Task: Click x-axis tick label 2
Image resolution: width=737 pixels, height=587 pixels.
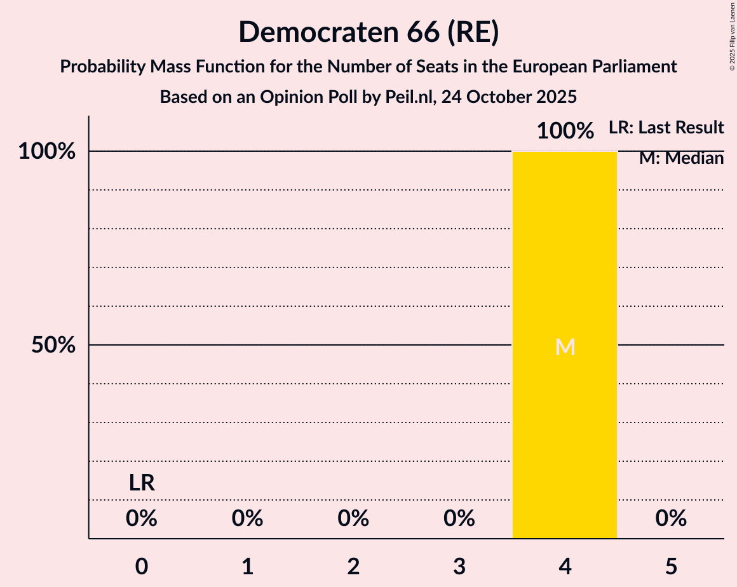Action: (353, 566)
